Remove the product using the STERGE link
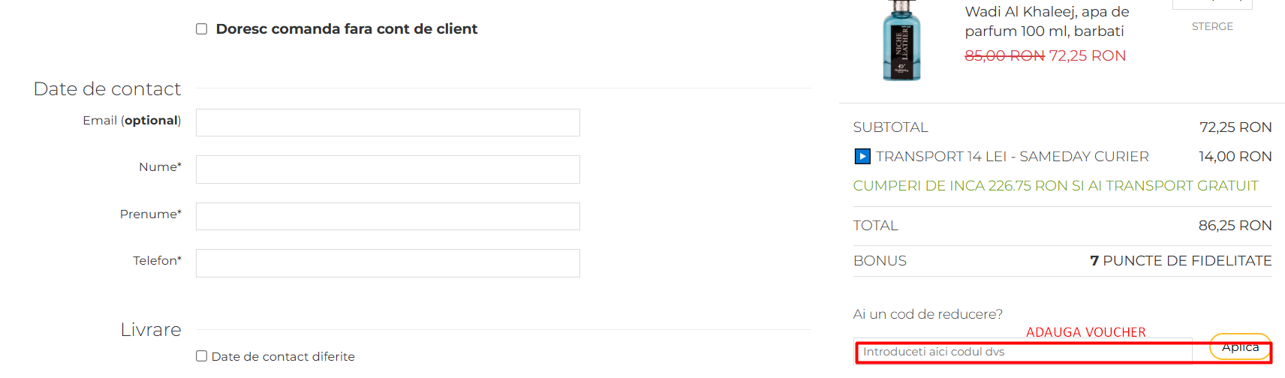The image size is (1285, 378). 1212,27
